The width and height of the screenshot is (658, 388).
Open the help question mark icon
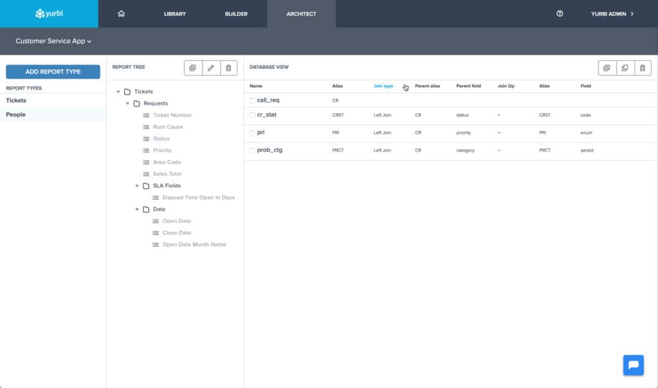(560, 13)
